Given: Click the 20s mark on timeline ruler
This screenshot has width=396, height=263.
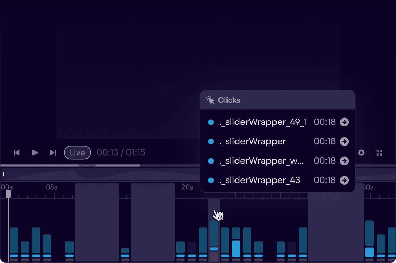Looking at the screenshot, I should point(187,187).
